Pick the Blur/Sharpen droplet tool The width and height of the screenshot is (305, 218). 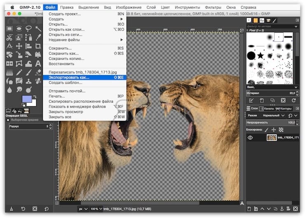click(x=9, y=90)
